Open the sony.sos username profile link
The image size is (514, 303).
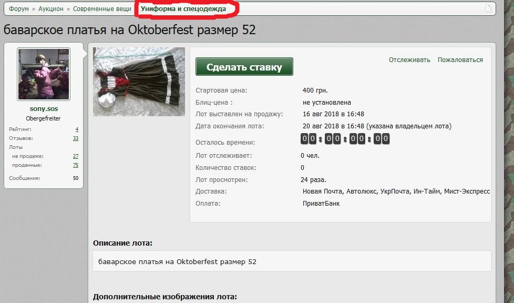pos(44,109)
